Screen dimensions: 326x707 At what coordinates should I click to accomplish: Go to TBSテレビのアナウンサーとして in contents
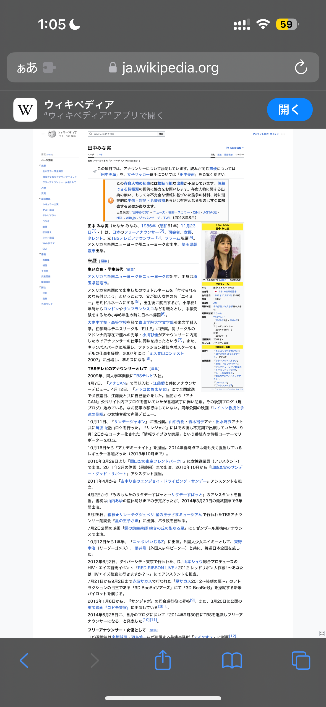tap(59, 177)
